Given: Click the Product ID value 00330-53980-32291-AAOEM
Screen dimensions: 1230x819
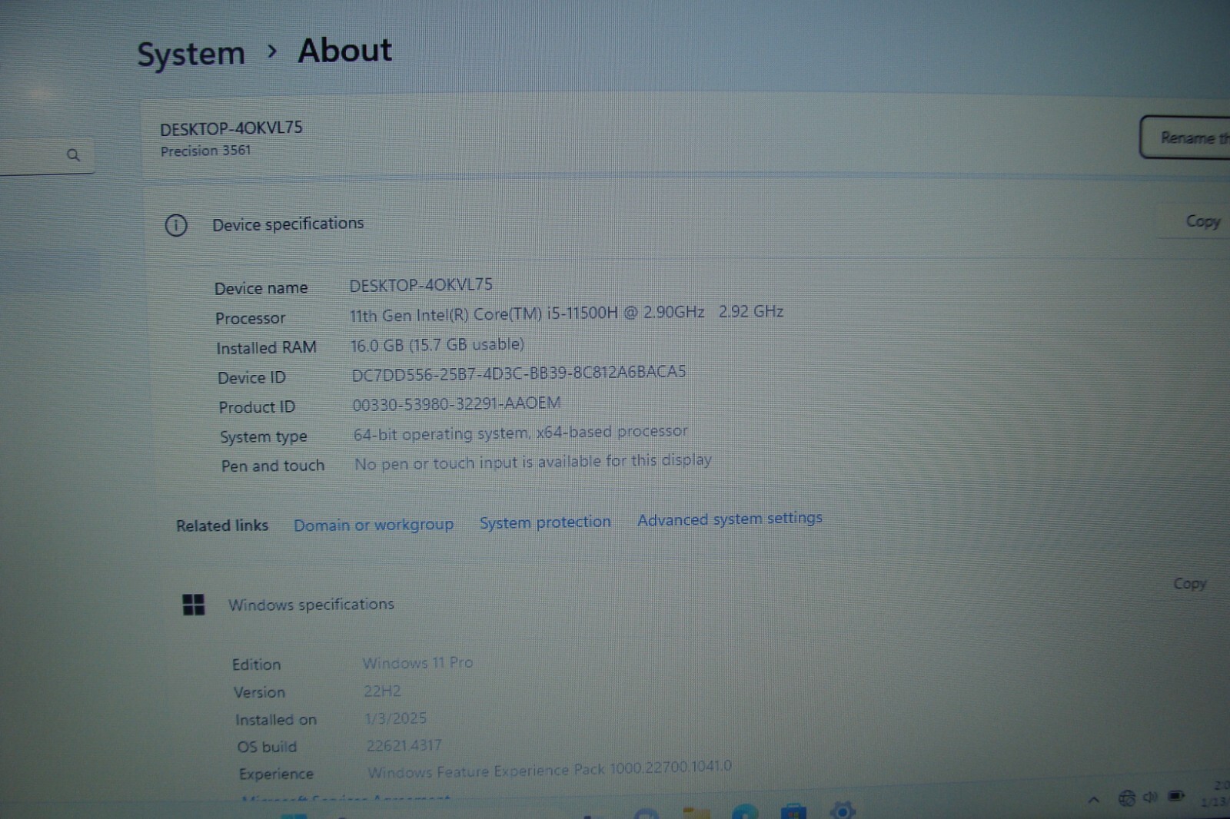Looking at the screenshot, I should click(457, 403).
